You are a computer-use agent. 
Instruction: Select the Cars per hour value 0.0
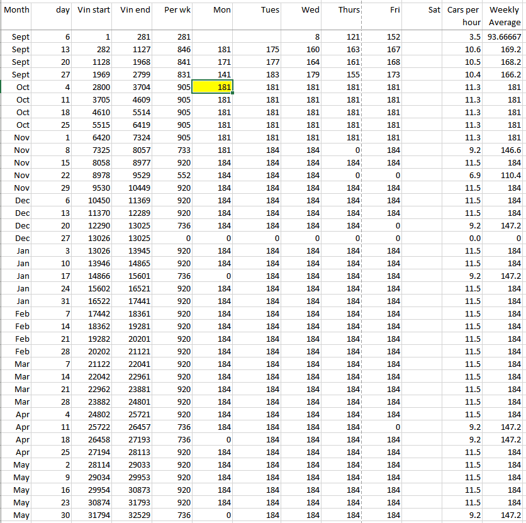464,239
